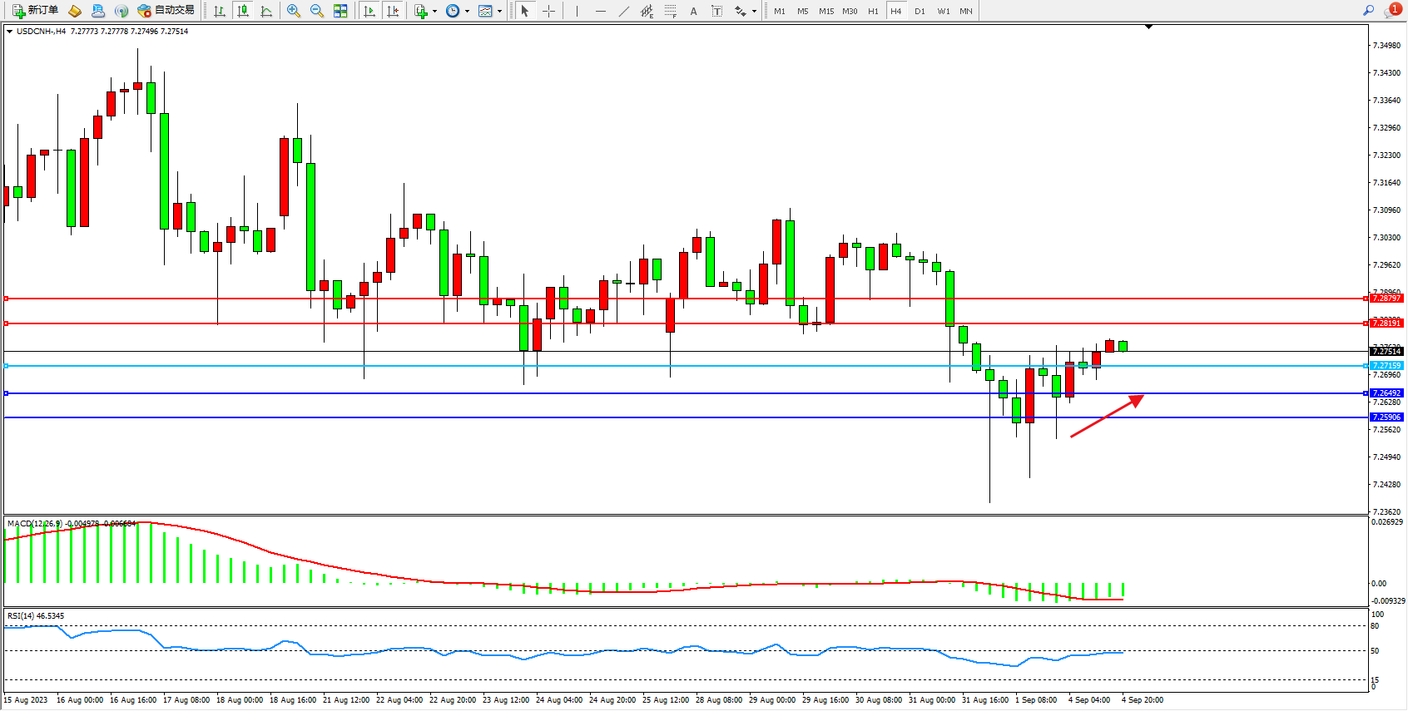Click the red 7.28797 price level label
Screen dimensions: 1408x711
pos(1386,298)
